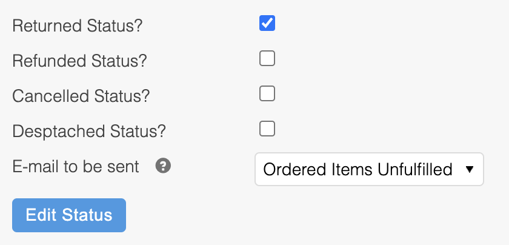Click the Cancelled Status? label text
Screen dimensions: 509x245
point(81,96)
